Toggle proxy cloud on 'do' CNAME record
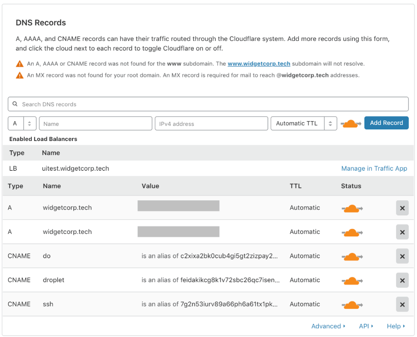417x337 pixels. 352,256
